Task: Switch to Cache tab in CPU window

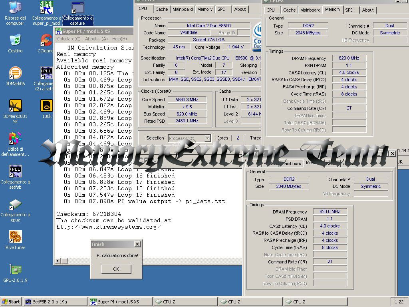Action: pyautogui.click(x=161, y=10)
